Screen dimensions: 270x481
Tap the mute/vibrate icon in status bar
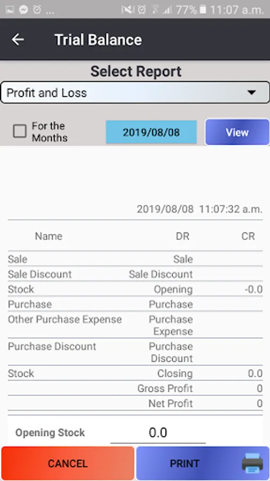pyautogui.click(x=128, y=10)
